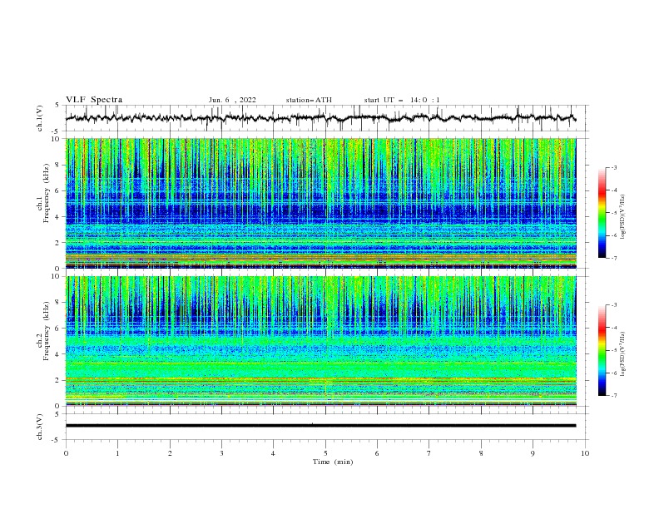
Task: Click the ch.1 voltage waveform trace
Action: coord(320,118)
